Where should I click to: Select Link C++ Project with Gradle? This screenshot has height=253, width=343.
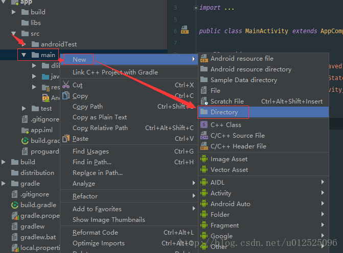[115, 72]
